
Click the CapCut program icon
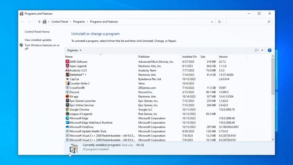[67, 79]
